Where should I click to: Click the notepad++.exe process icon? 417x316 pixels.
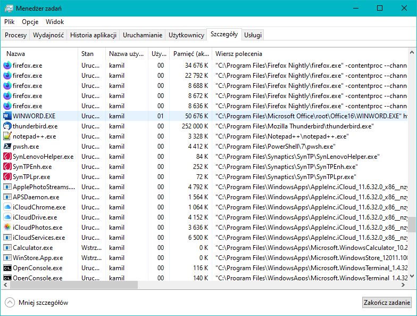coord(7,136)
